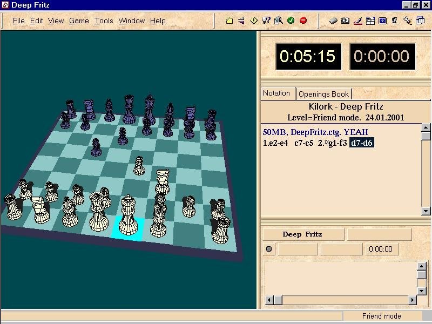Click the round engine status light

269,249
